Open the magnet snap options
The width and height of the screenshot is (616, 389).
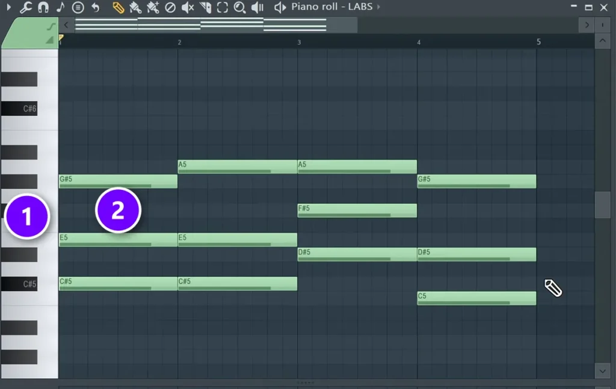[x=43, y=7]
